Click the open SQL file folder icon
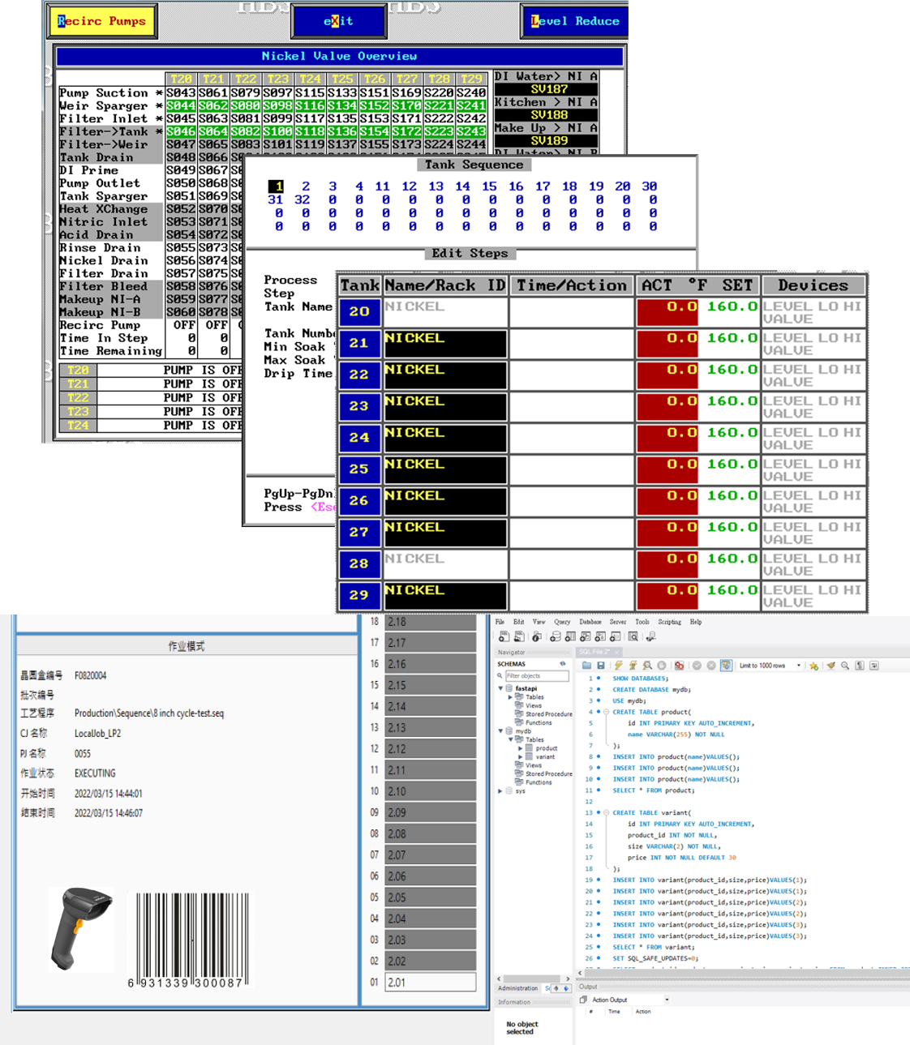 click(586, 666)
